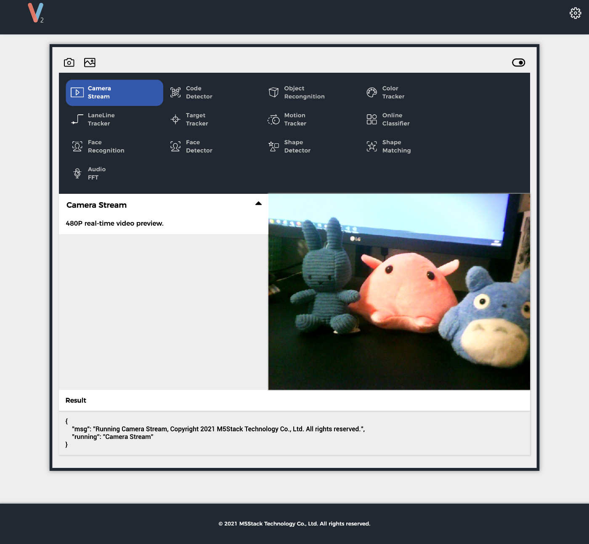Click the Face Recognition icon

tap(77, 146)
